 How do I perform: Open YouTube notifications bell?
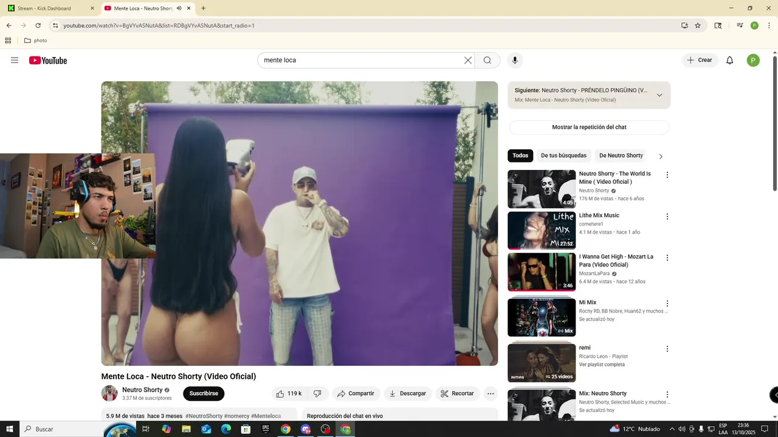coord(730,60)
